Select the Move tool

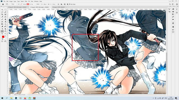click(2, 10)
